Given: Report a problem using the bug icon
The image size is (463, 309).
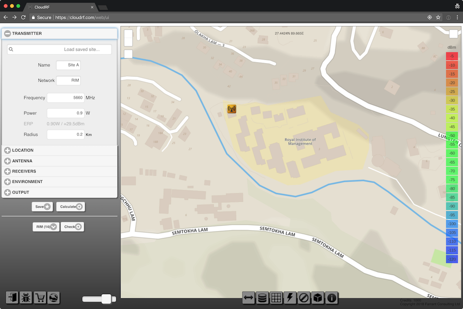Looking at the screenshot, I should (x=26, y=297).
